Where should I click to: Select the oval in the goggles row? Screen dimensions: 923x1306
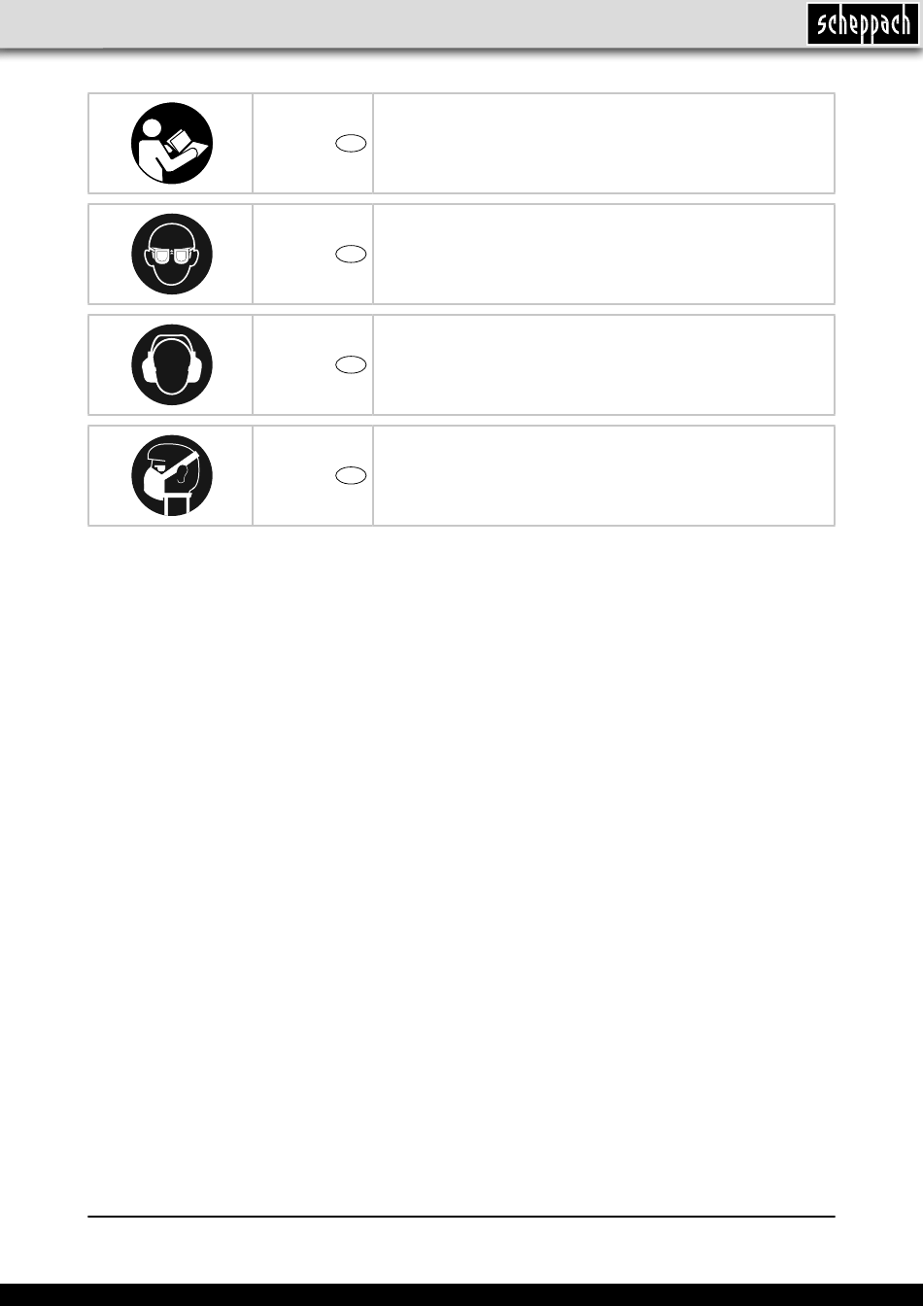[351, 255]
